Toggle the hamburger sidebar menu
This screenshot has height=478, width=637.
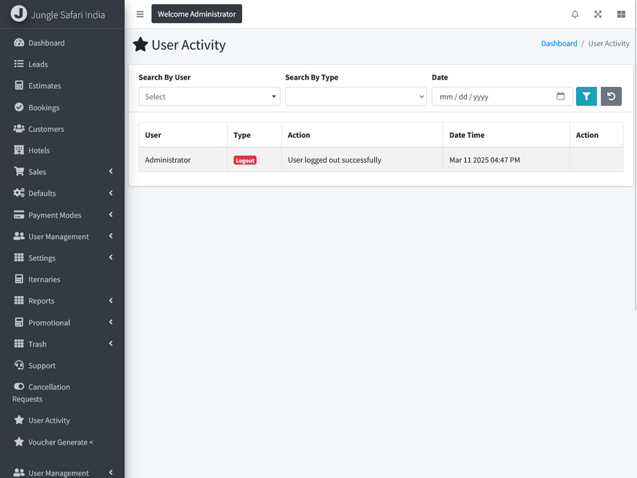(x=140, y=14)
